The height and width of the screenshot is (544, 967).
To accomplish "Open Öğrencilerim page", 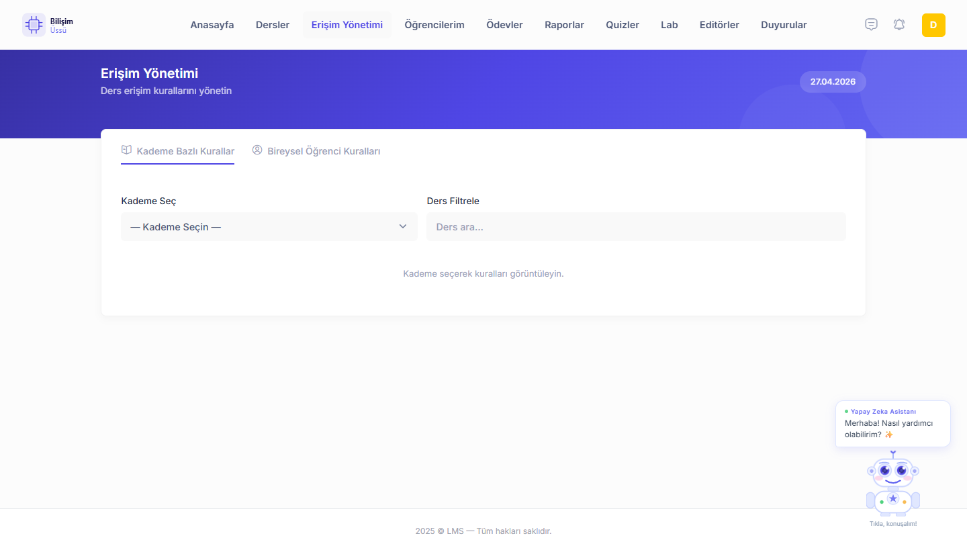I will pos(434,25).
